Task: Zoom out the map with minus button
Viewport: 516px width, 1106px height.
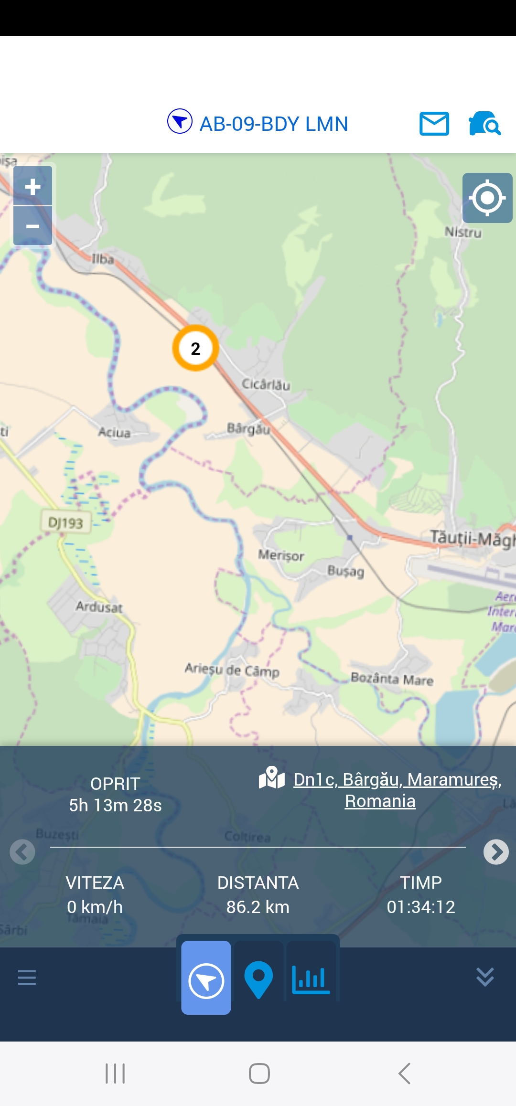Action: (x=32, y=226)
